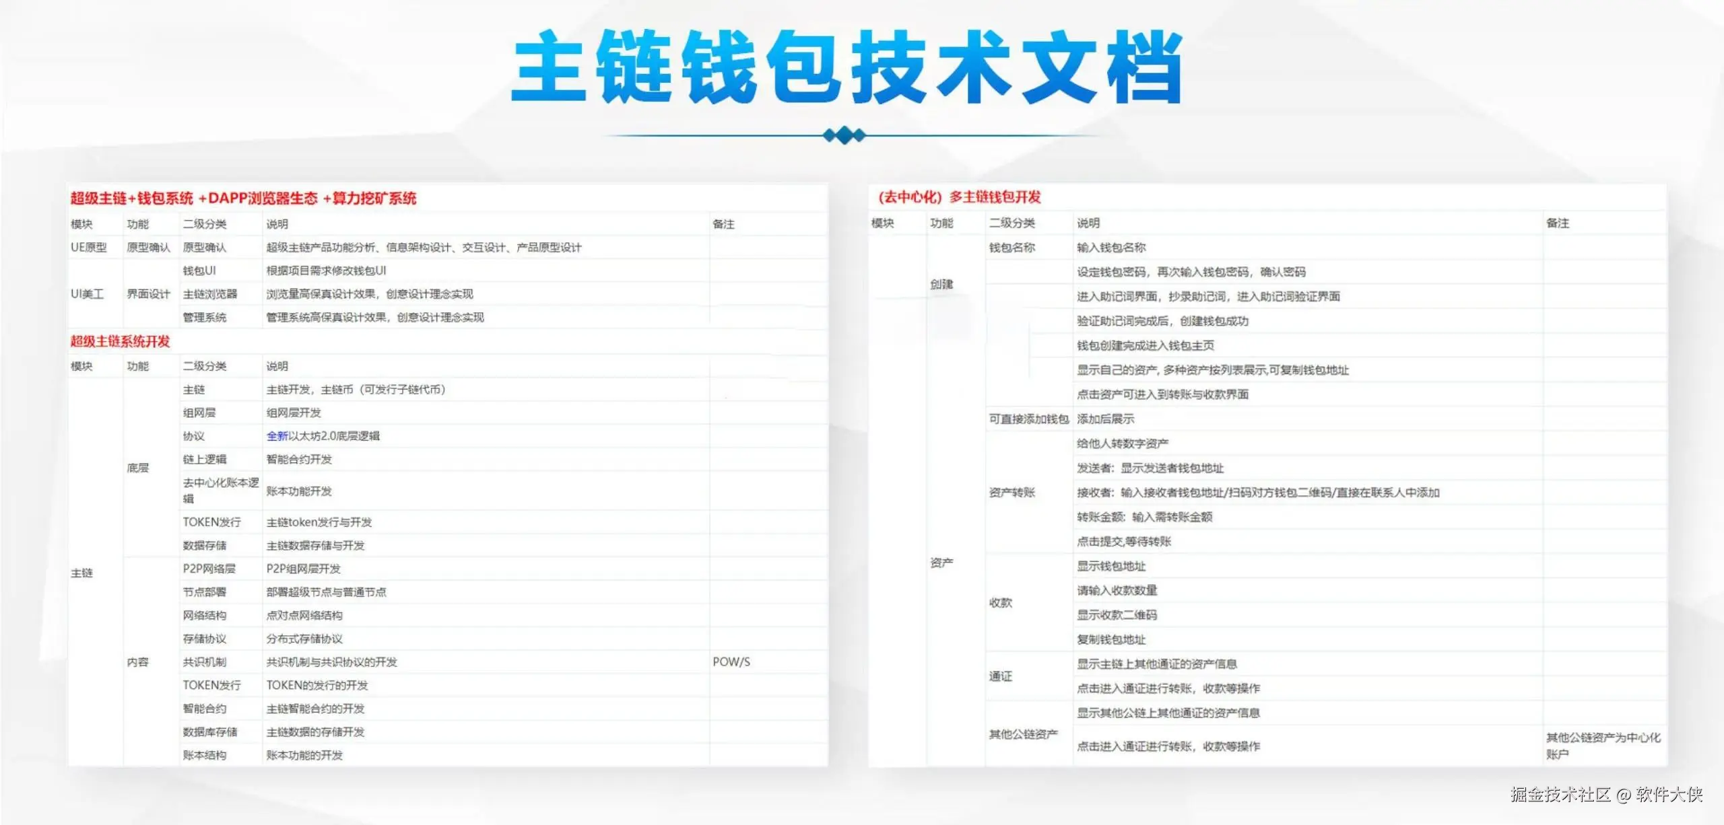Click the blue 全新 text in 协议 row
1724x825 pixels.
(x=277, y=436)
